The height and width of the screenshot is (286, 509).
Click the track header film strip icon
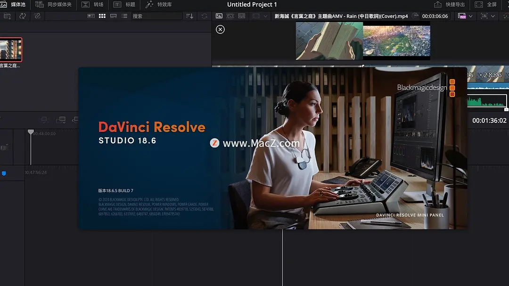tap(4, 147)
